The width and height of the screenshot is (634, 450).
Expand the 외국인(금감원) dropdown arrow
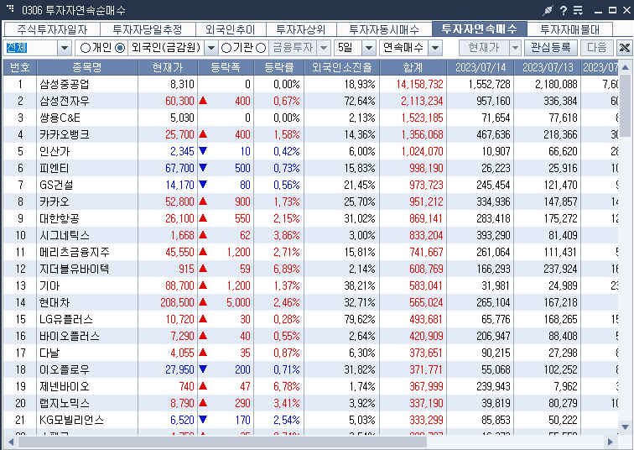[x=211, y=48]
